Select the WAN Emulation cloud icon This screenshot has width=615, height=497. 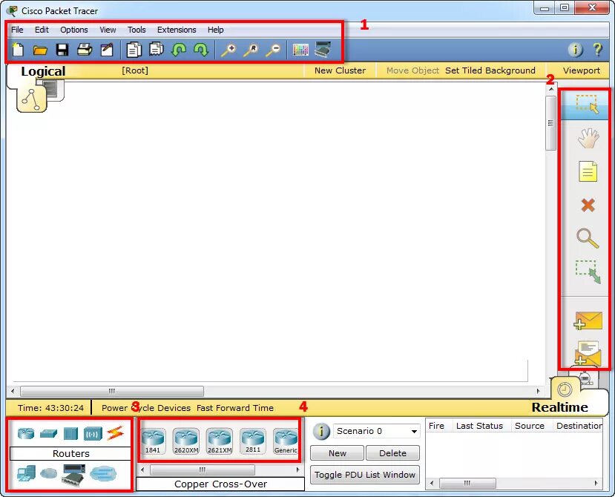[49, 473]
